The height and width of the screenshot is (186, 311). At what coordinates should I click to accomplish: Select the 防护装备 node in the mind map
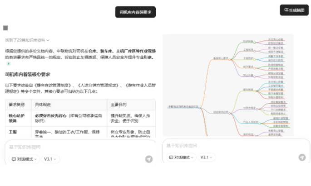point(248,41)
